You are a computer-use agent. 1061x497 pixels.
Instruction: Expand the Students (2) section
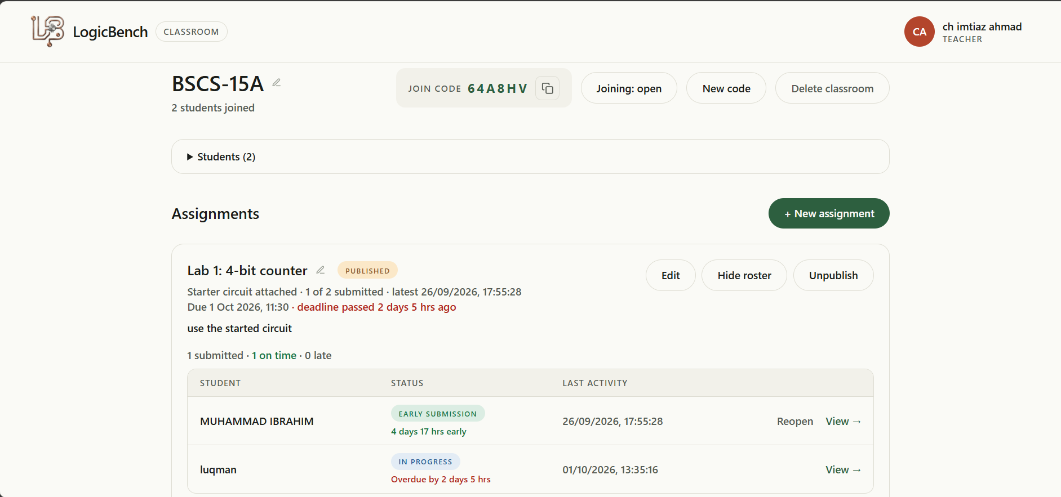[530, 156]
